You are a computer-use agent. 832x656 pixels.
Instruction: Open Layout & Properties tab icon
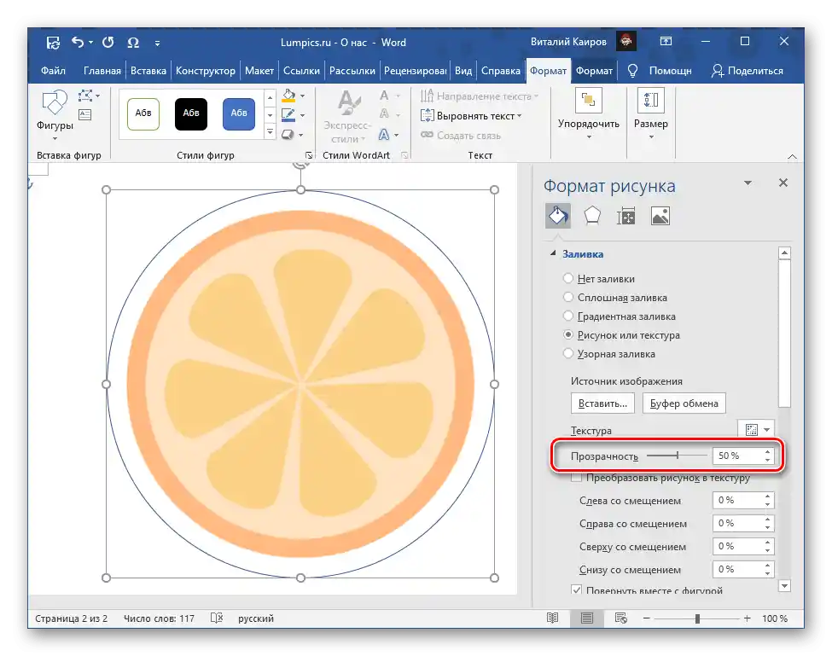[626, 216]
